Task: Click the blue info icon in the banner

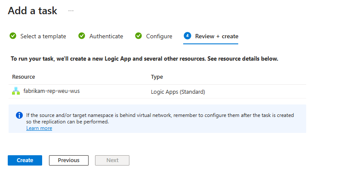Action: (19, 115)
